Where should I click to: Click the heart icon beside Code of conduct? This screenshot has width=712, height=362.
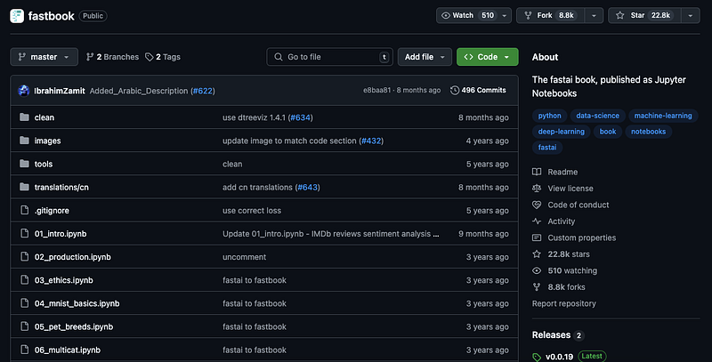coord(537,205)
